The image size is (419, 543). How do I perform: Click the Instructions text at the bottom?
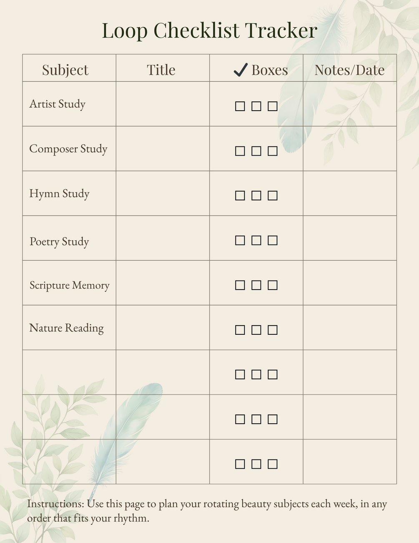tap(207, 511)
